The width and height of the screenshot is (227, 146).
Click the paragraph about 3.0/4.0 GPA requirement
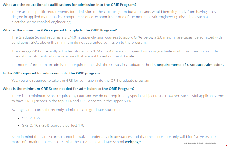117,40
